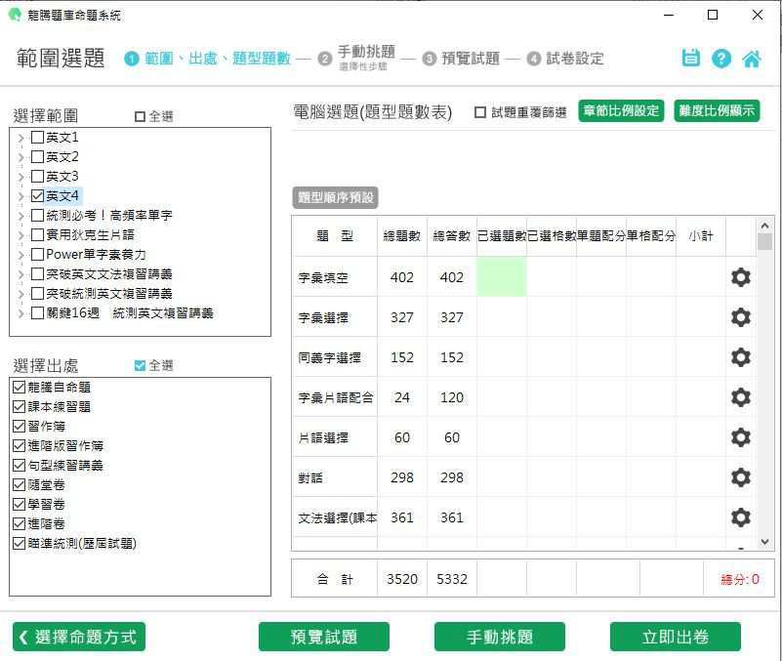Click 題型順序預設 button
Screen dimensions: 782x661
[x=335, y=197]
